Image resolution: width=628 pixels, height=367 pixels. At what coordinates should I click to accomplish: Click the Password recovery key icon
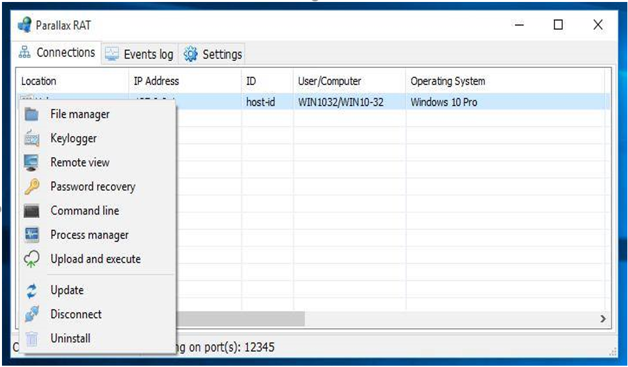pyautogui.click(x=32, y=187)
